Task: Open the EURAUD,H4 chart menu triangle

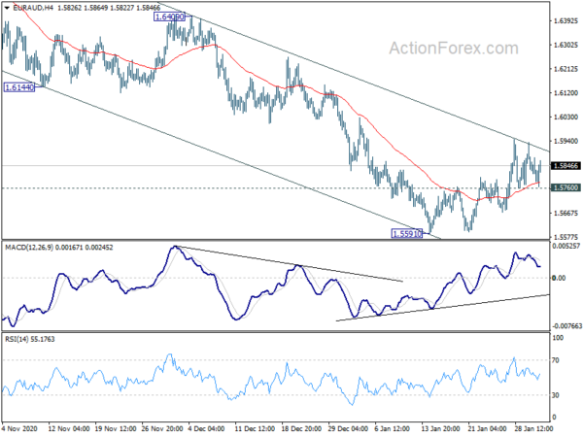Action: tap(7, 8)
